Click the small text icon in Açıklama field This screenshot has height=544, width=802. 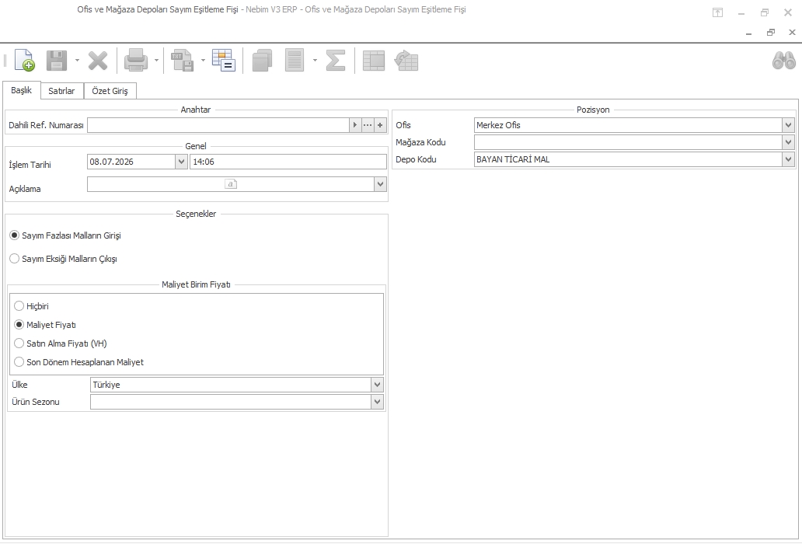(231, 184)
